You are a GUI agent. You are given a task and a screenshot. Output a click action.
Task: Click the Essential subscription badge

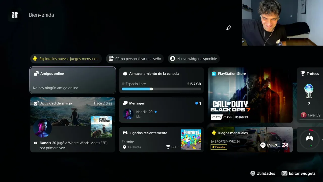tap(219, 147)
